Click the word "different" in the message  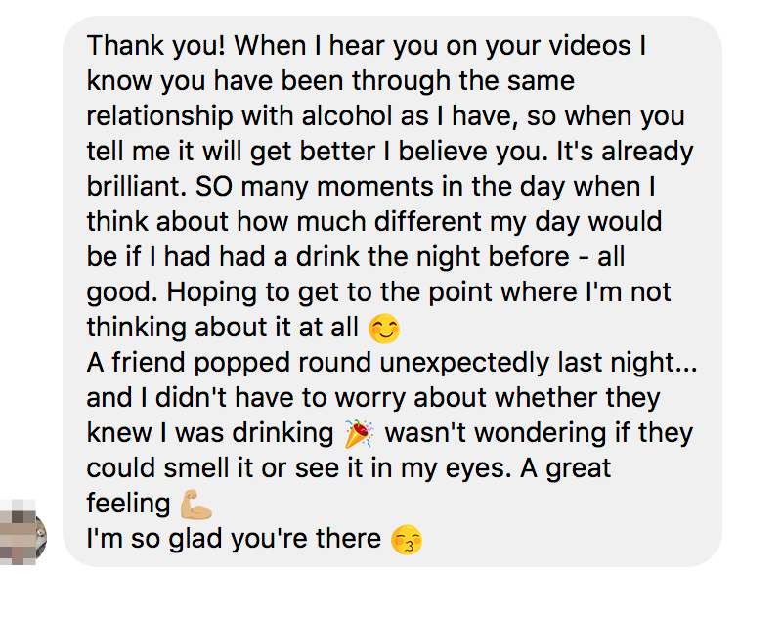pos(427,221)
